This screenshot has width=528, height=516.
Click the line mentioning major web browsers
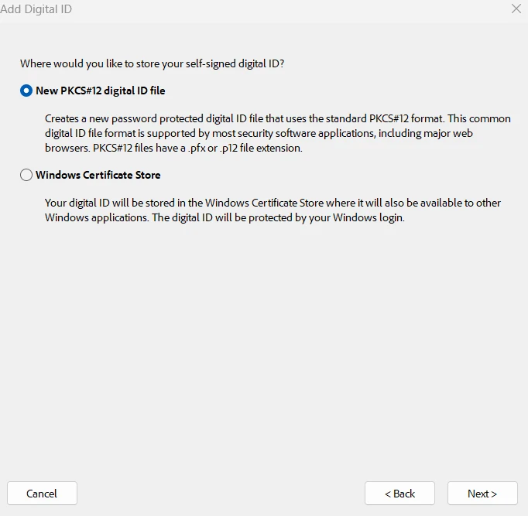point(259,133)
